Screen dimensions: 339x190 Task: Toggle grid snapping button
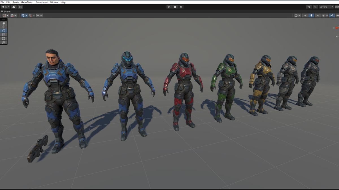coord(23,15)
